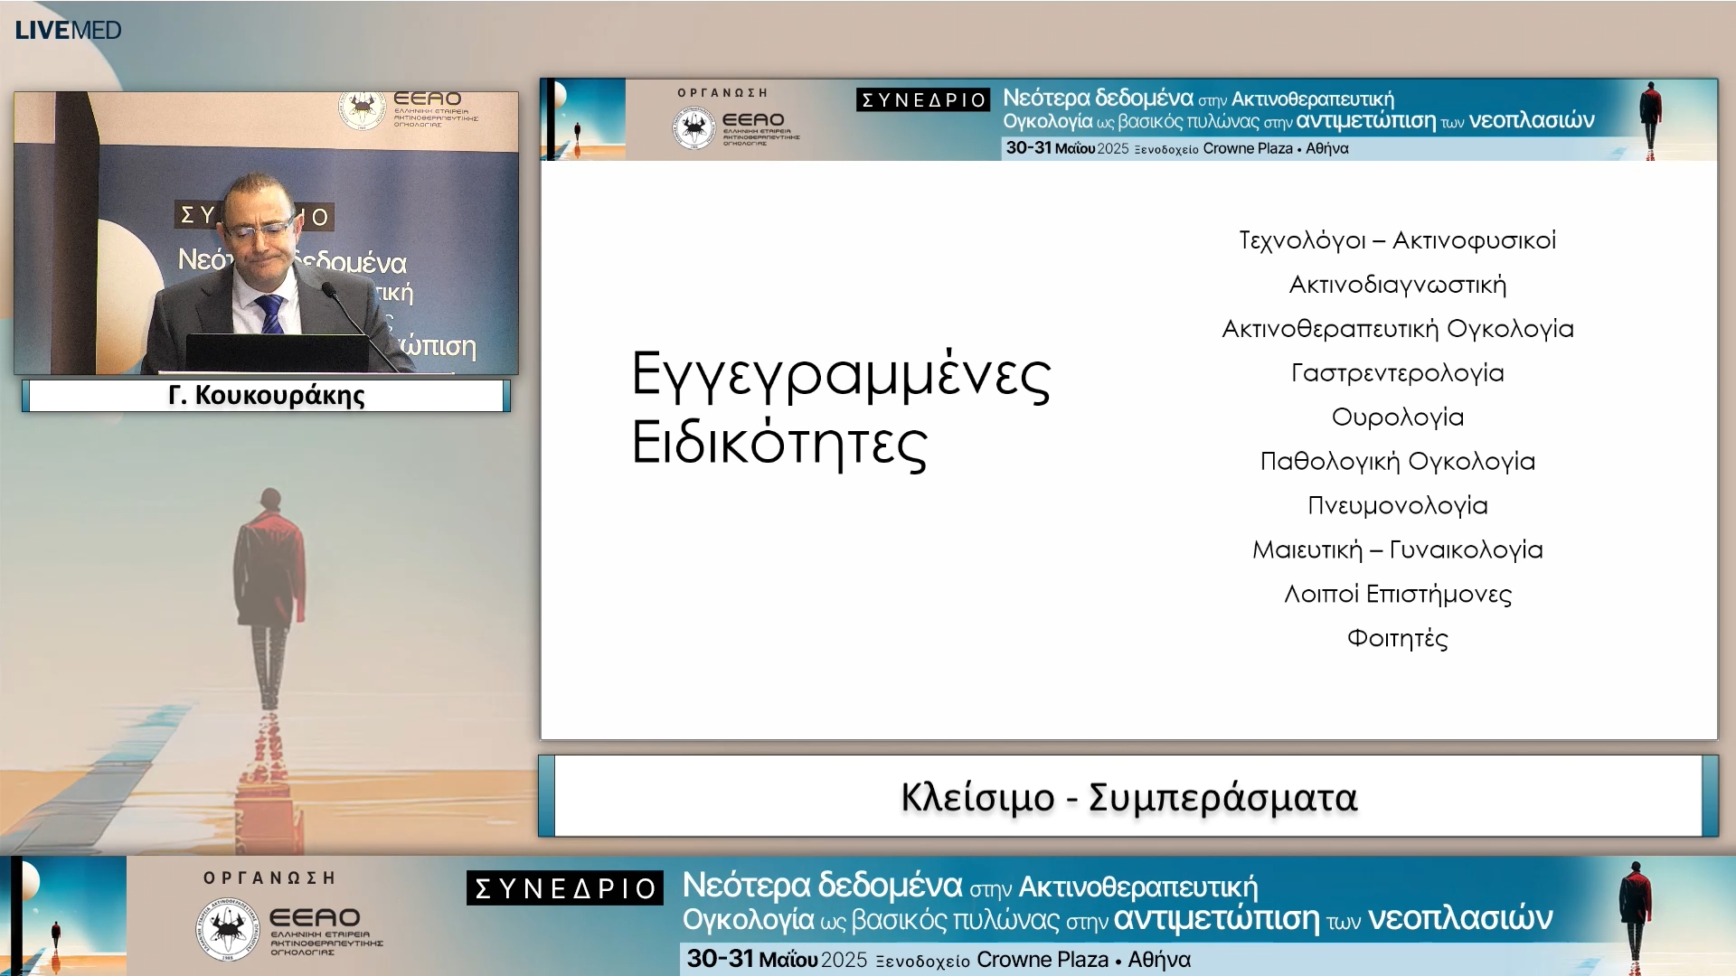Click ΣΥΝΕΔΡΙΟ label in slide header
The height and width of the screenshot is (976, 1736).
923,100
